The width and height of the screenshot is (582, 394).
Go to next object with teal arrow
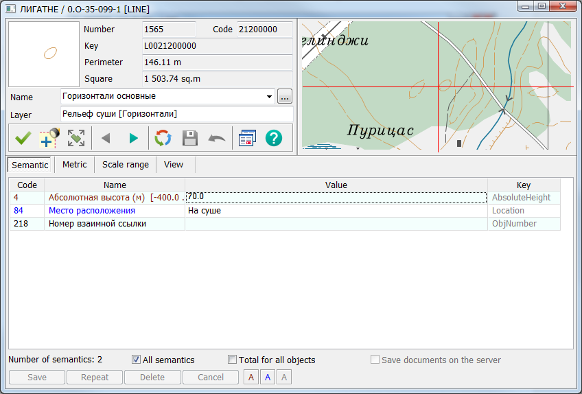pos(133,138)
